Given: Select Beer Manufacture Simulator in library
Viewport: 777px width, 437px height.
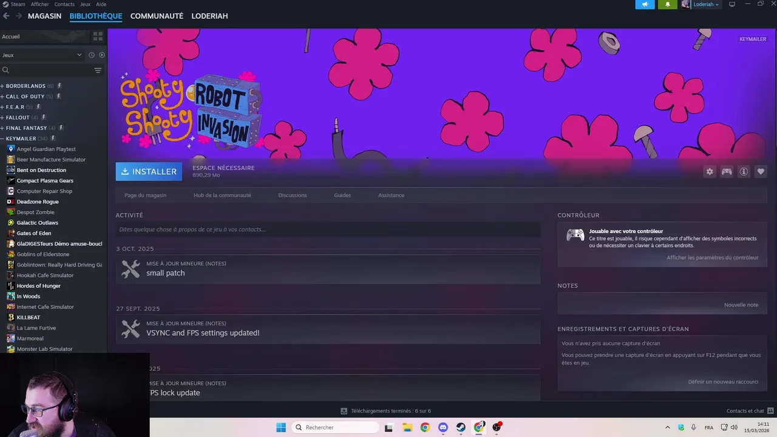Looking at the screenshot, I should pyautogui.click(x=51, y=160).
